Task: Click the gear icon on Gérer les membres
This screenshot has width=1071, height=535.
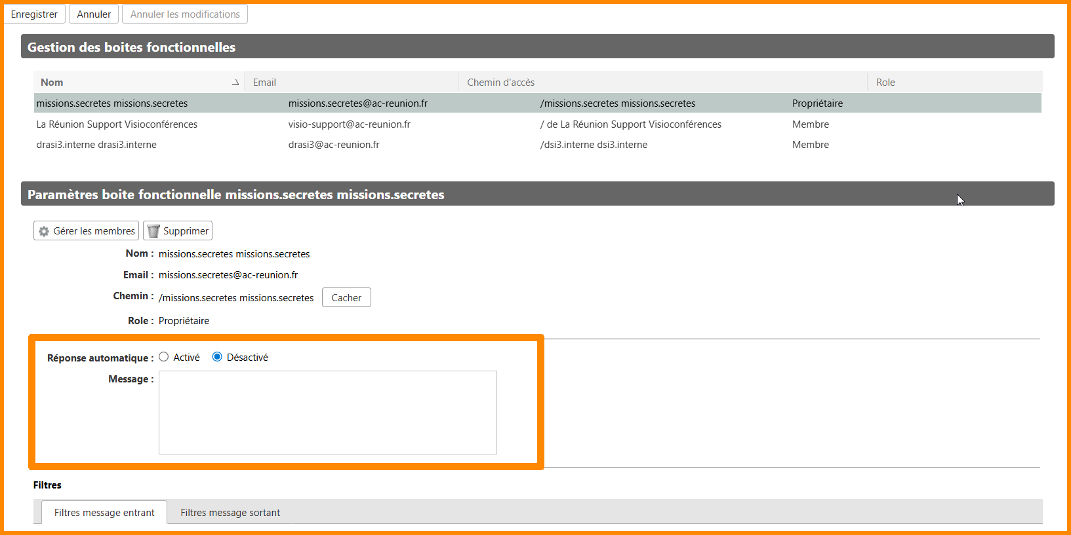Action: click(44, 231)
